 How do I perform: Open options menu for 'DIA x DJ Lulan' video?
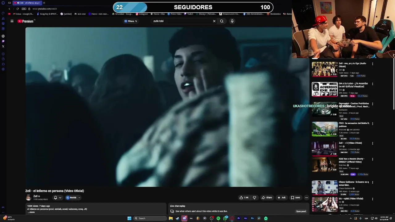point(372,84)
